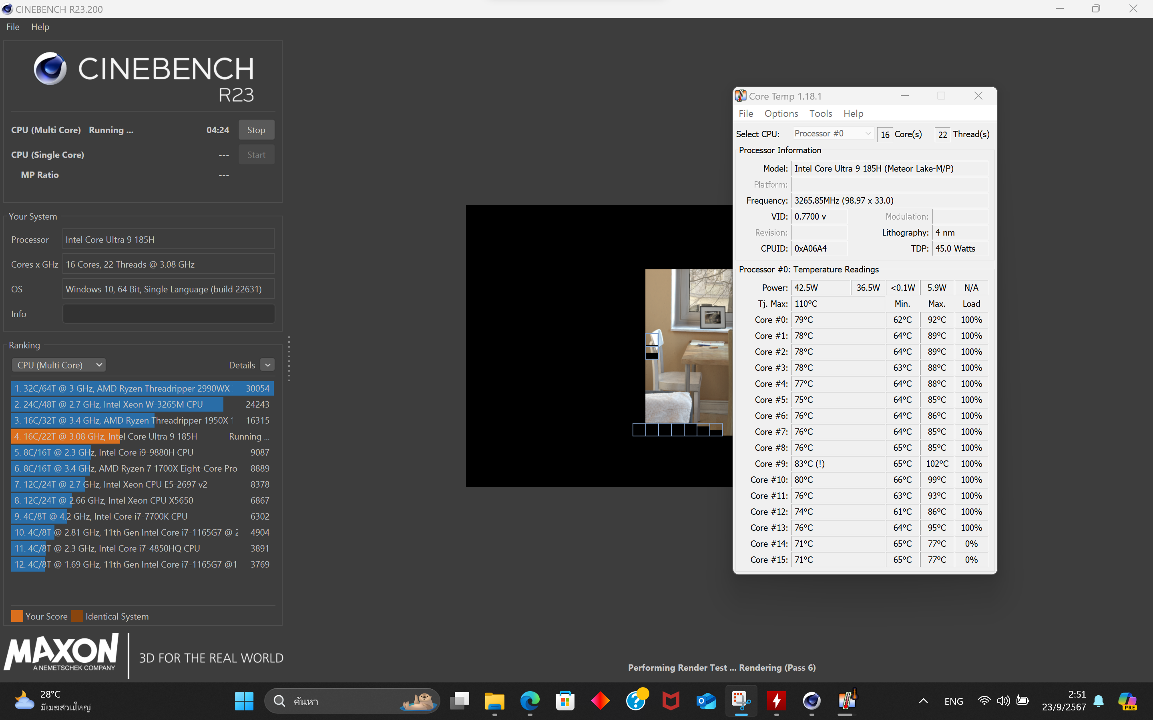
Task: Select the Xeon X5650 ranking row
Action: (x=142, y=500)
